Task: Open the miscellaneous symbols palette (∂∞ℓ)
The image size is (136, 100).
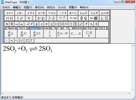Action: click(84, 13)
